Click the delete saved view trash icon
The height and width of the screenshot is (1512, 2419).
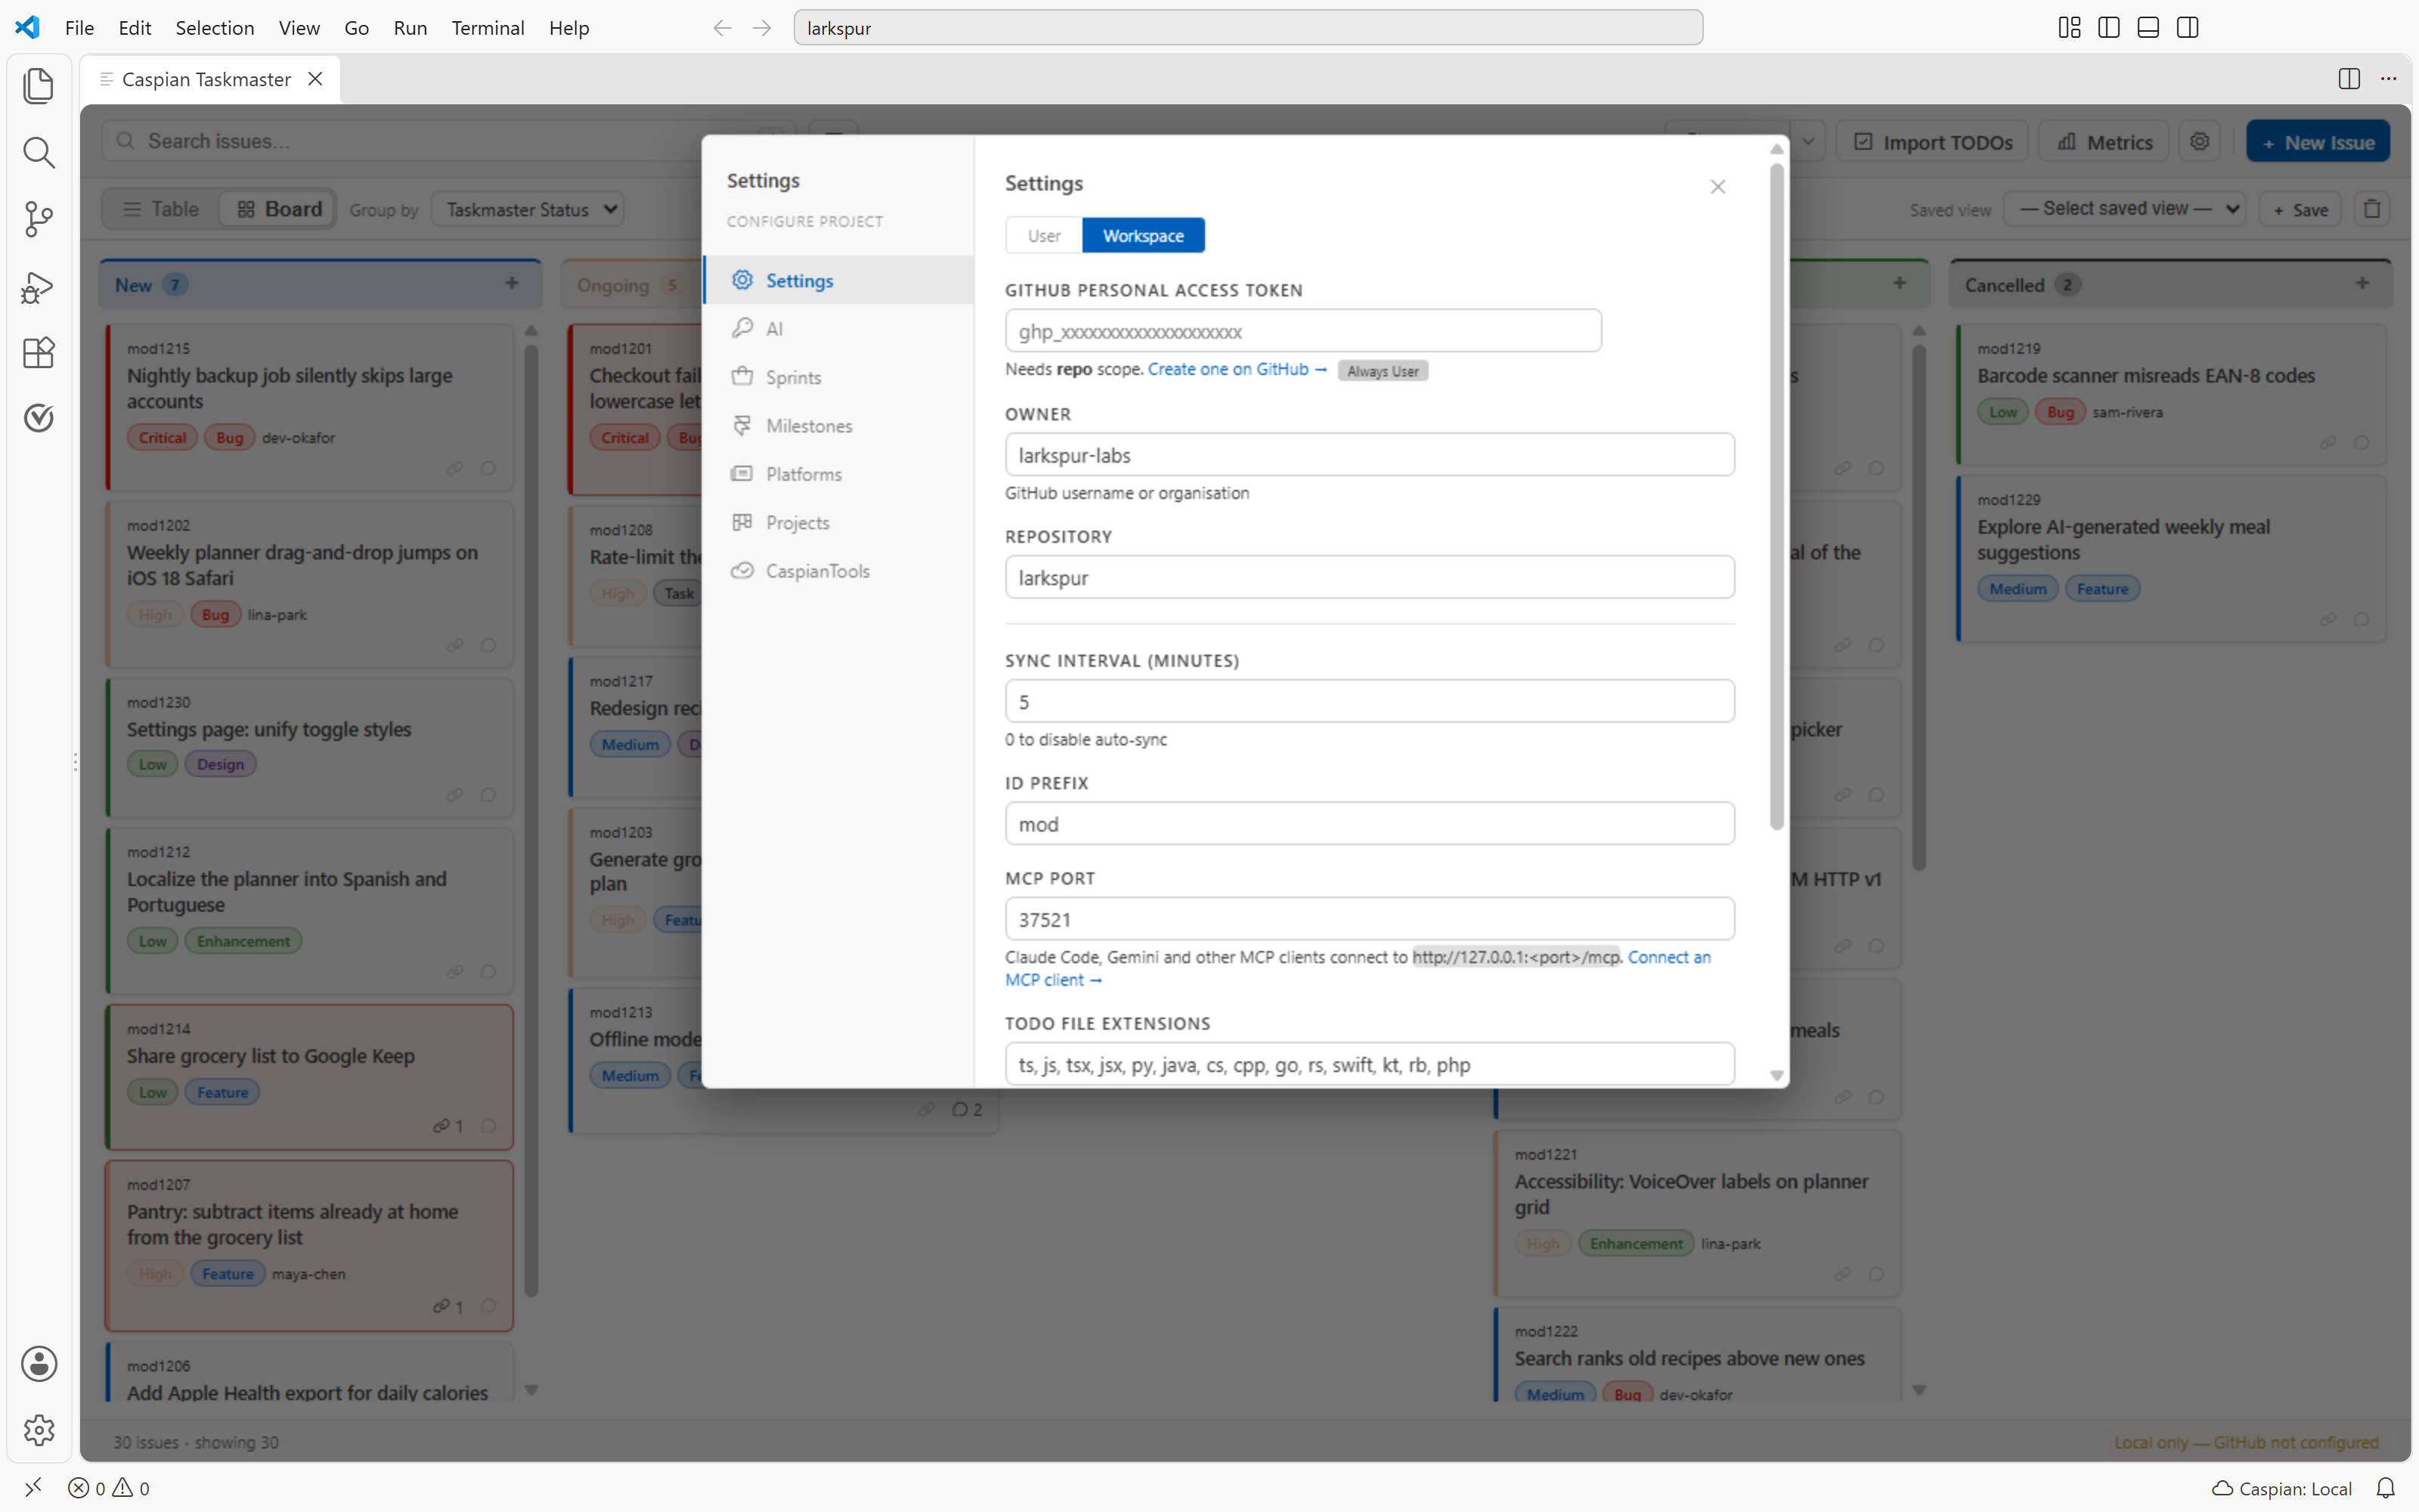[2371, 209]
